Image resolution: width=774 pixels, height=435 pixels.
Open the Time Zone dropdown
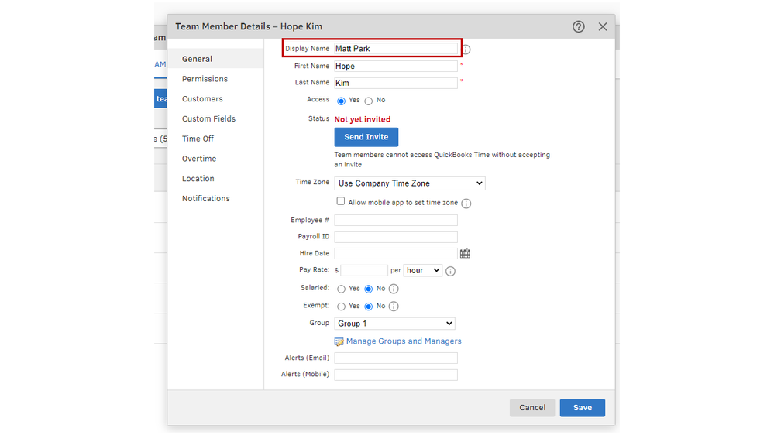tap(409, 183)
